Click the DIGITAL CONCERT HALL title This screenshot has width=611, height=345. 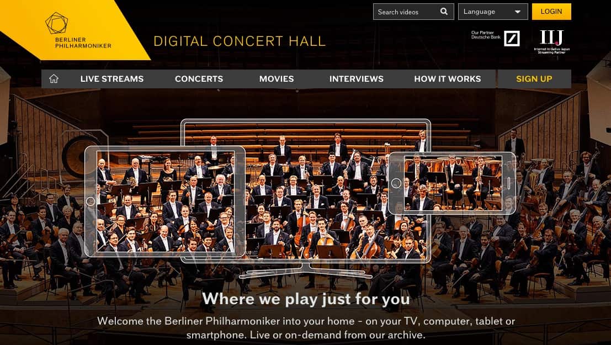(240, 40)
